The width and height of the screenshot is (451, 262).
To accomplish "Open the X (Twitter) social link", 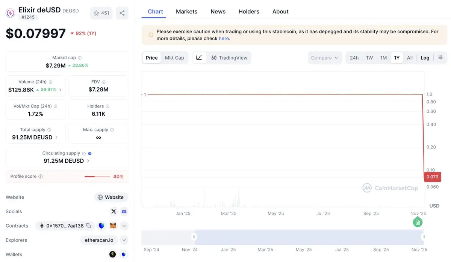I will [x=114, y=211].
